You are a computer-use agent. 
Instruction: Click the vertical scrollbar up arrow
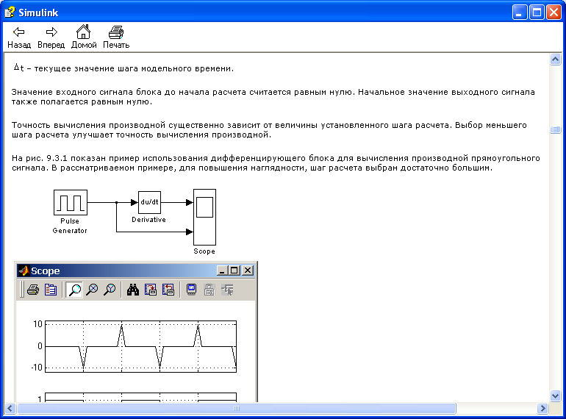(x=555, y=59)
